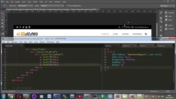Open the Brush Presets panel icon
Viewport: 176px width, 99px height.
click(x=161, y=18)
